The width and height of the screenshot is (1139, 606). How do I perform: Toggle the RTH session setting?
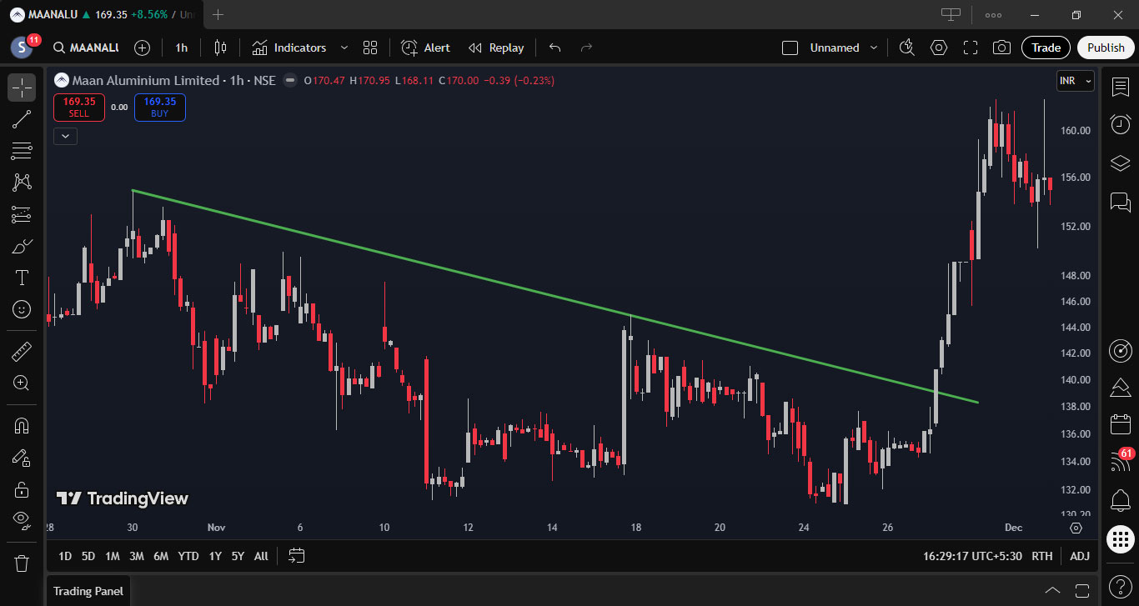pos(1042,556)
